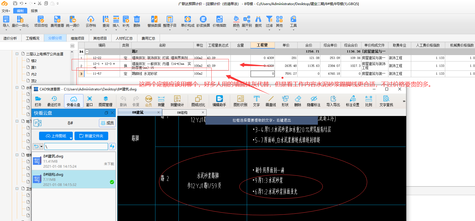
Task: Open the 文件 menu dropdown
Action: [x=6, y=11]
